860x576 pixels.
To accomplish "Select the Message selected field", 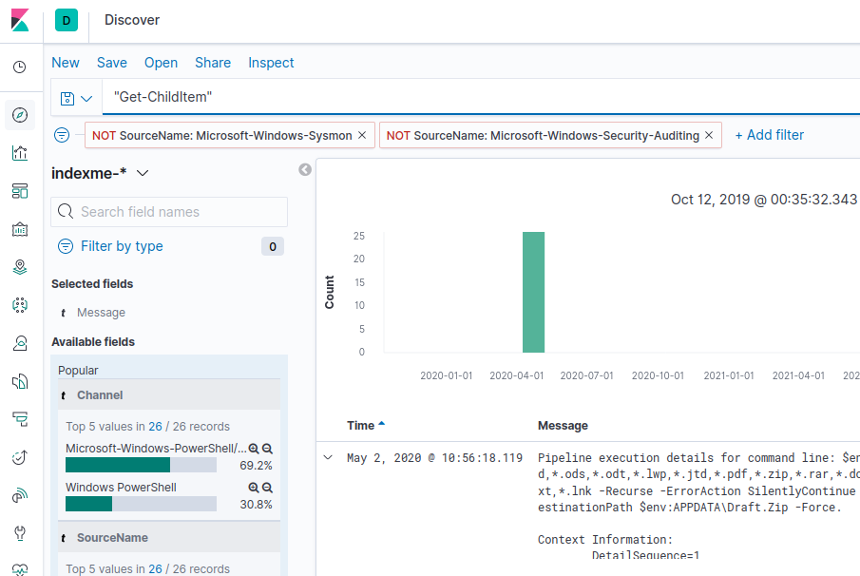I will tap(101, 313).
